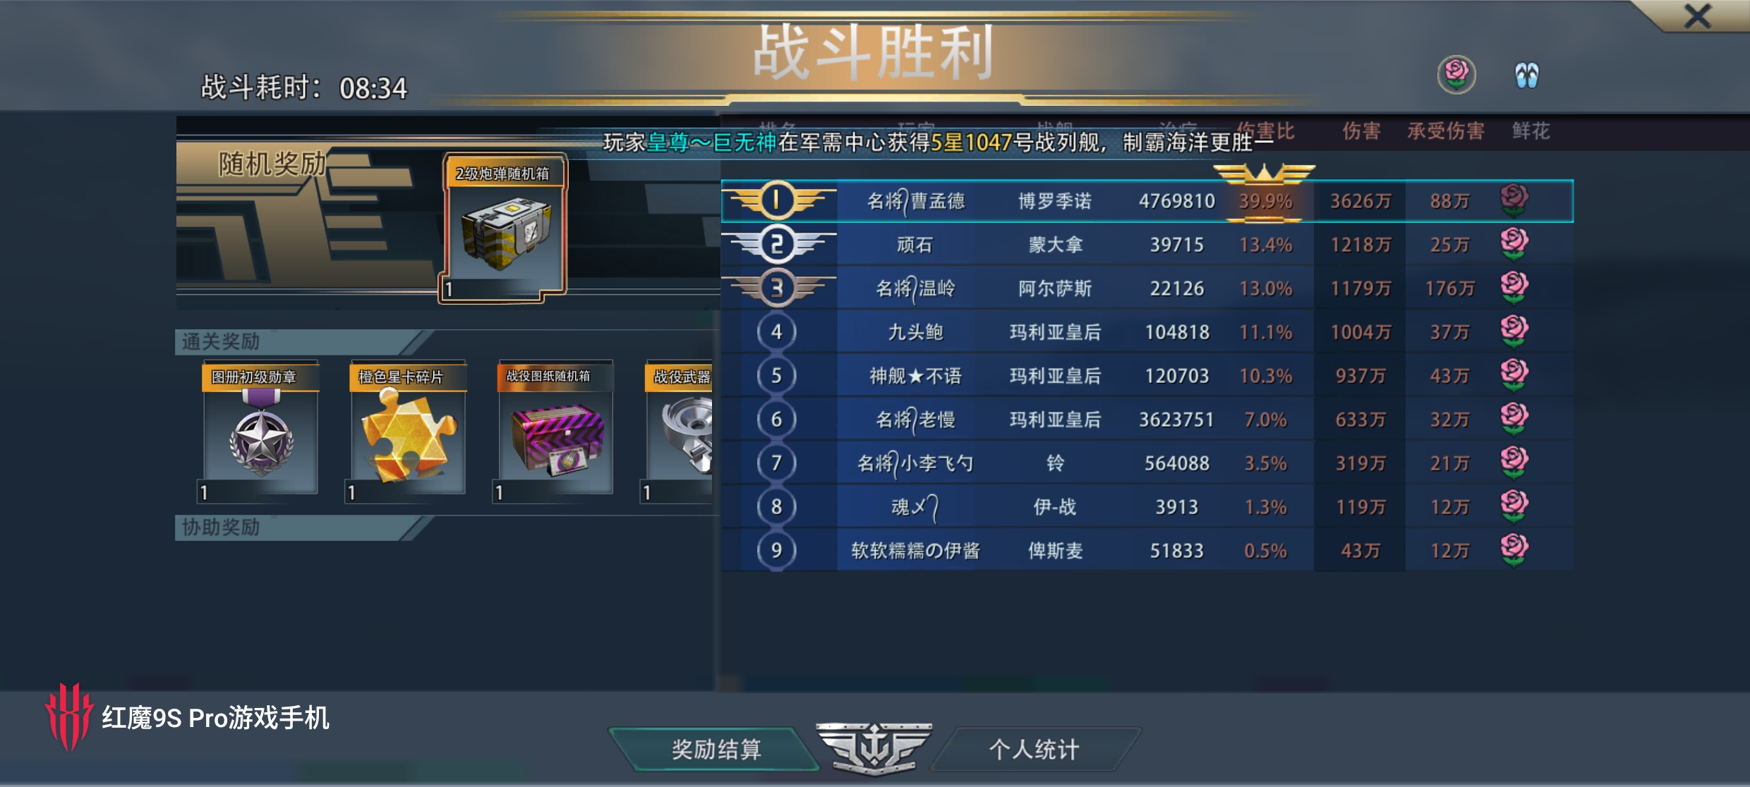The height and width of the screenshot is (787, 1750).
Task: Switch to 个人统计 tab
Action: [x=1034, y=749]
